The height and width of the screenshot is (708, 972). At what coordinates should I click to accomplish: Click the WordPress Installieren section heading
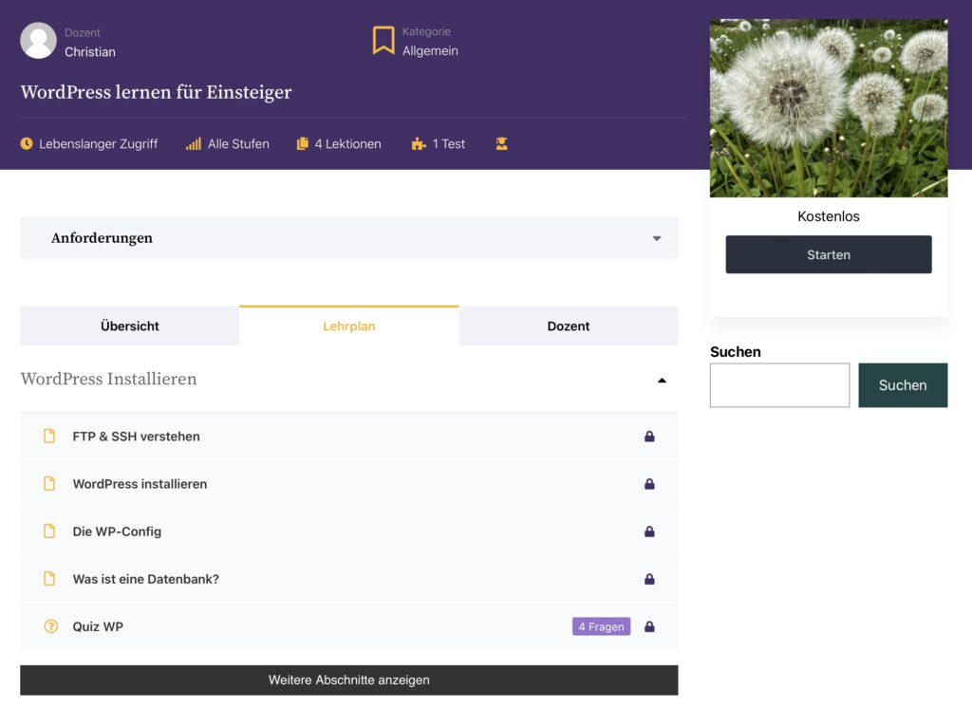coord(108,379)
